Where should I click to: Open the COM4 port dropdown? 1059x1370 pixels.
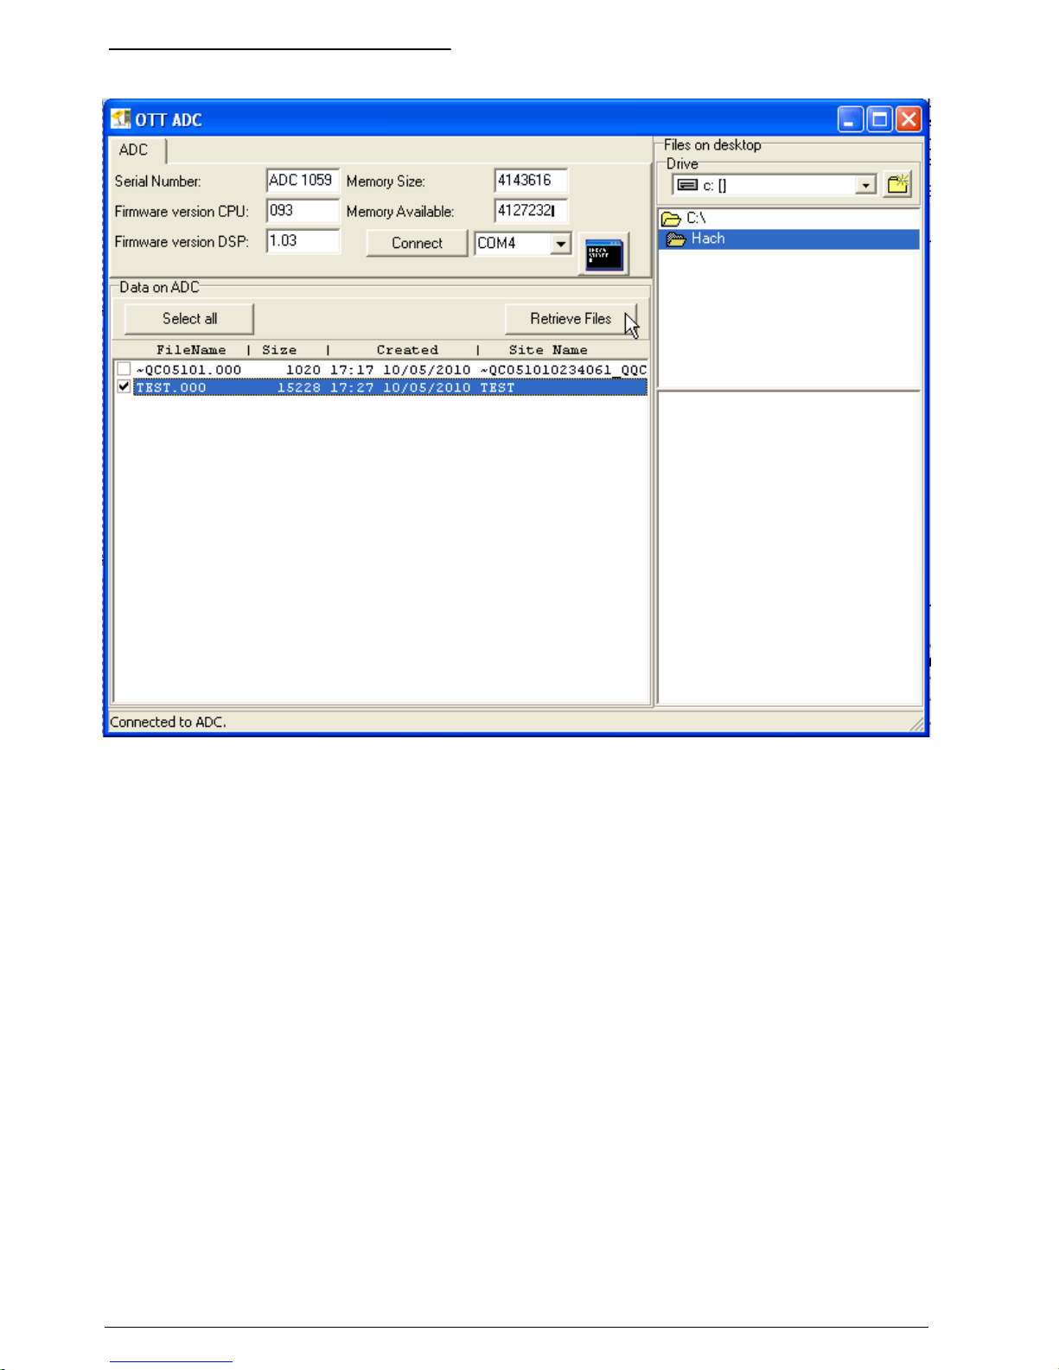click(561, 244)
